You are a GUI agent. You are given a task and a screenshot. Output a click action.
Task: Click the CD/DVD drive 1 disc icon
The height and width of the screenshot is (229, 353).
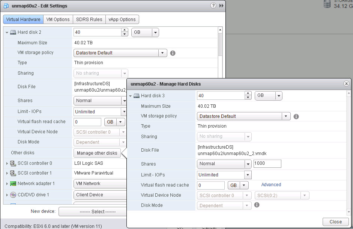(x=13, y=195)
